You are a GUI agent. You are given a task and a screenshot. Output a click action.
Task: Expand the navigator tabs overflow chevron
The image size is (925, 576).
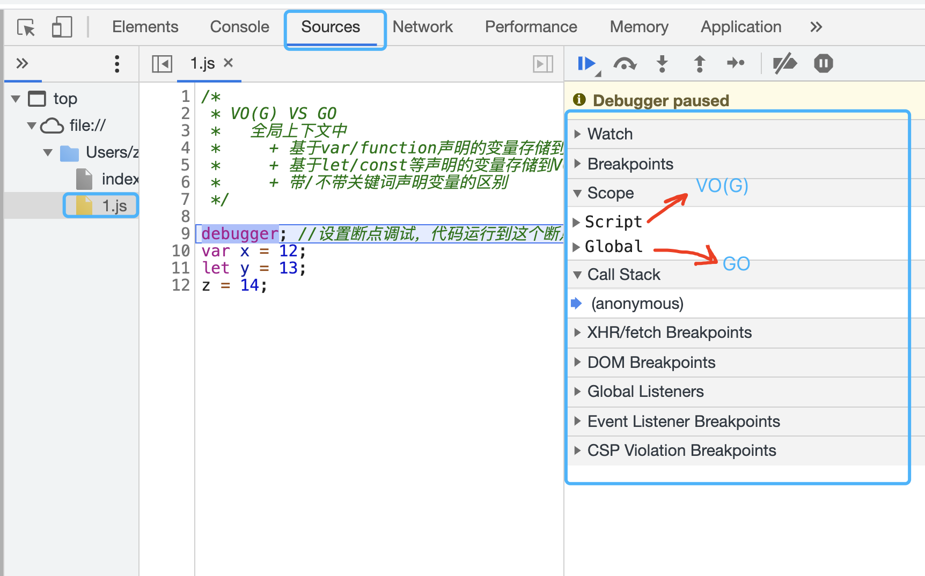22,64
